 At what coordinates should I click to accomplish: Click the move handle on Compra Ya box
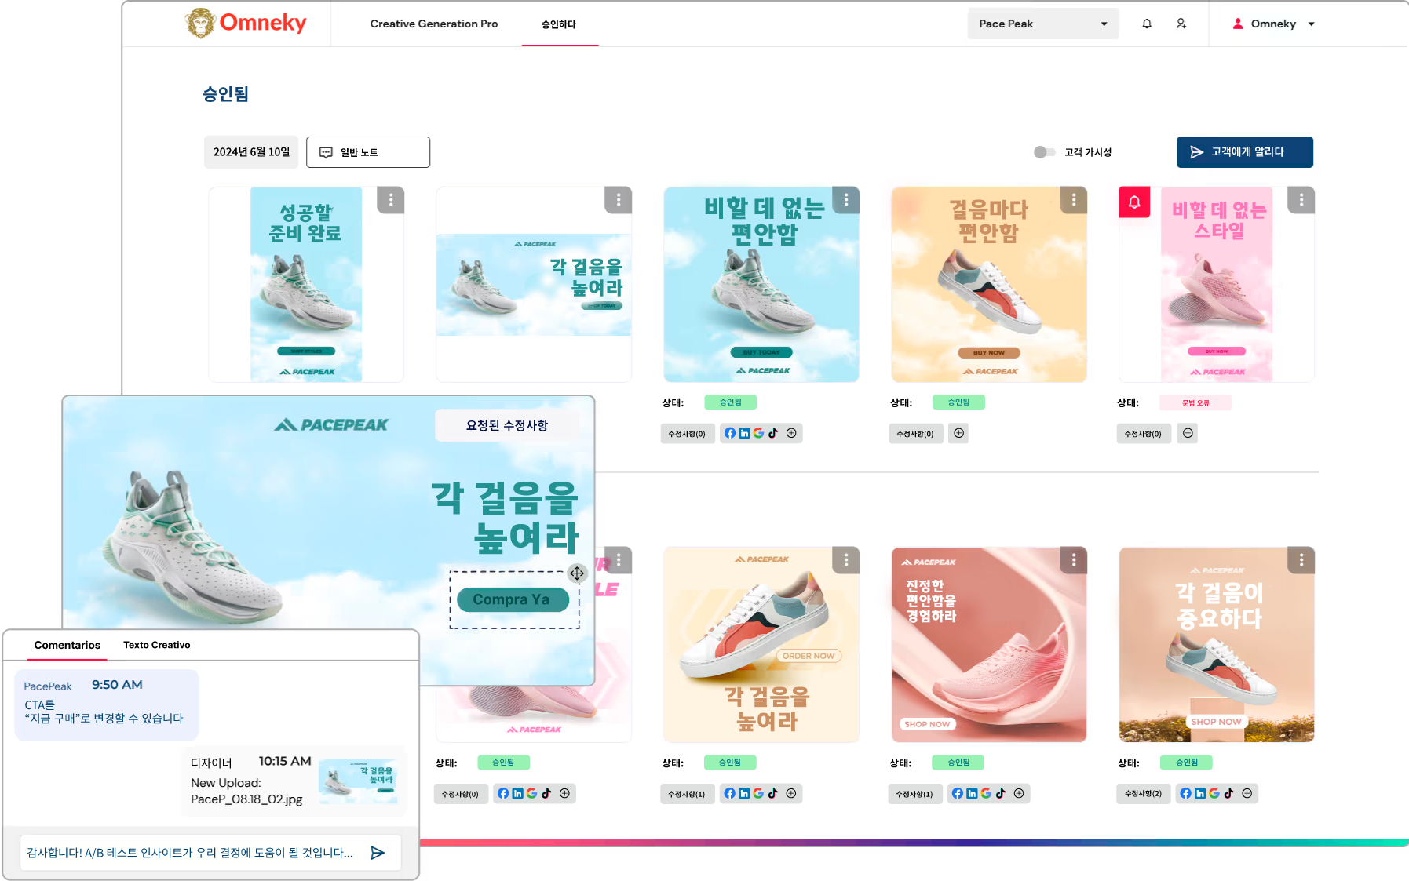[x=577, y=573]
